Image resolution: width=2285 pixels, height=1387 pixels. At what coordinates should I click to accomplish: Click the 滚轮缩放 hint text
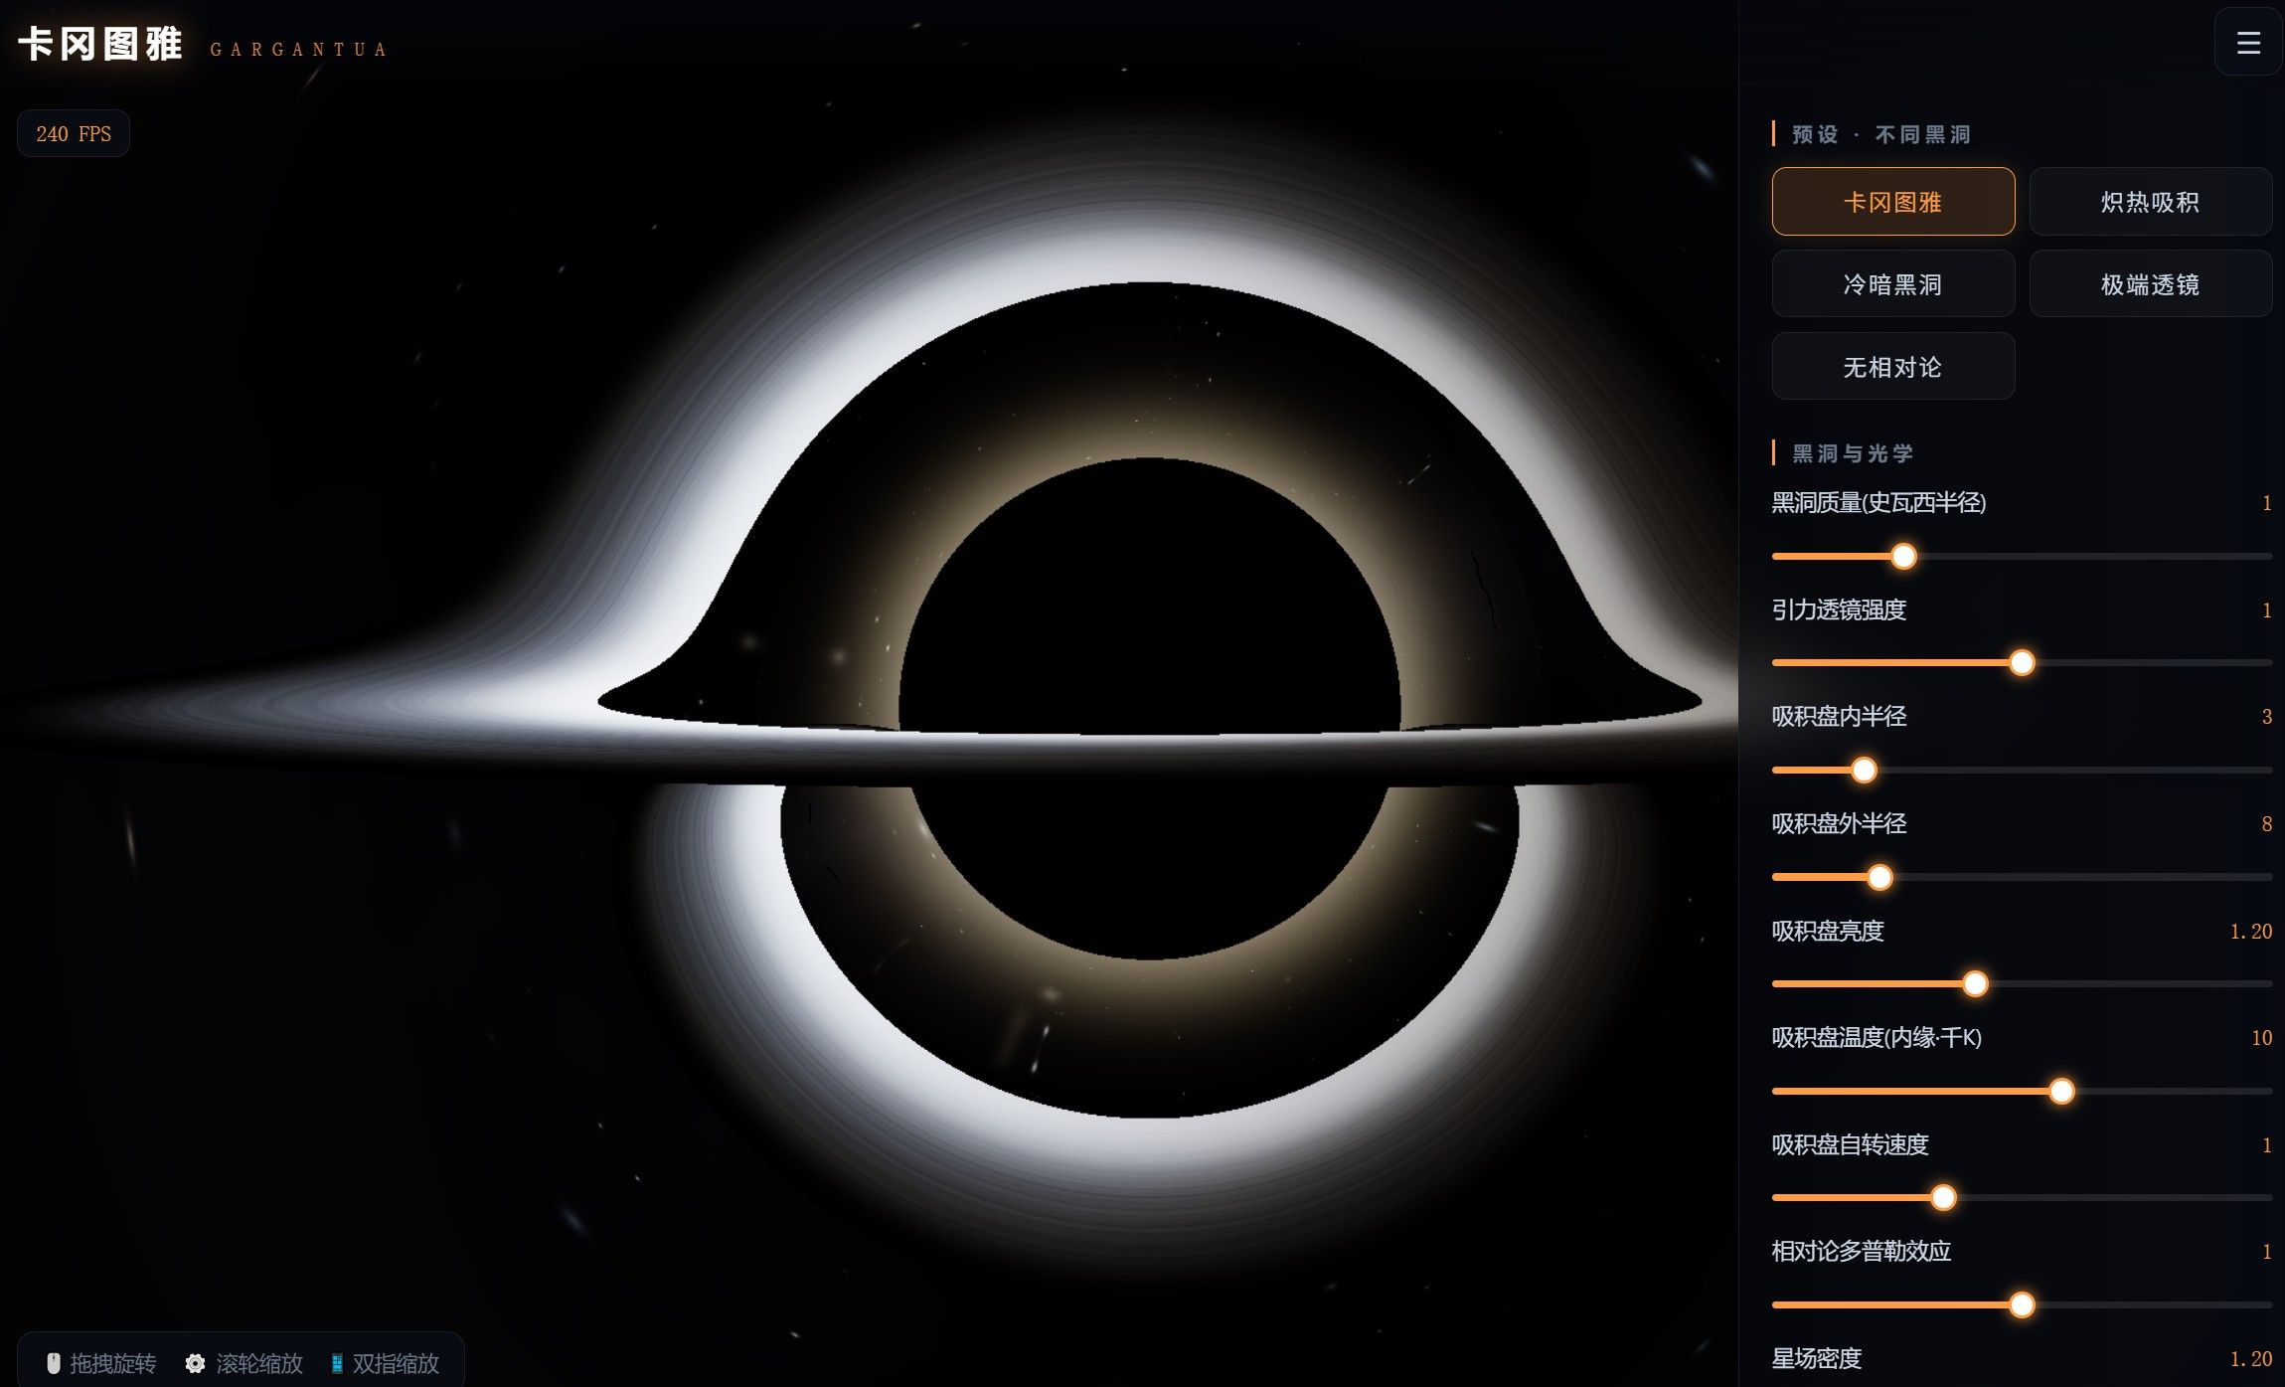259,1363
